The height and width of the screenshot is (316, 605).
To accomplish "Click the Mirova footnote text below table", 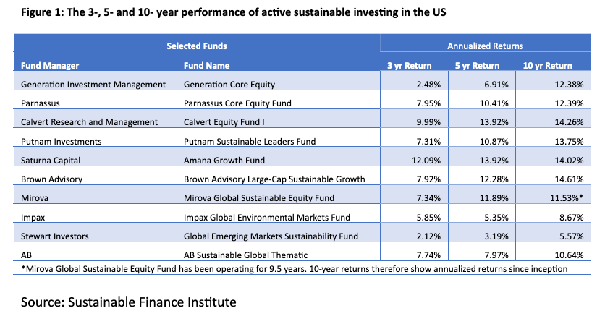I will (292, 269).
